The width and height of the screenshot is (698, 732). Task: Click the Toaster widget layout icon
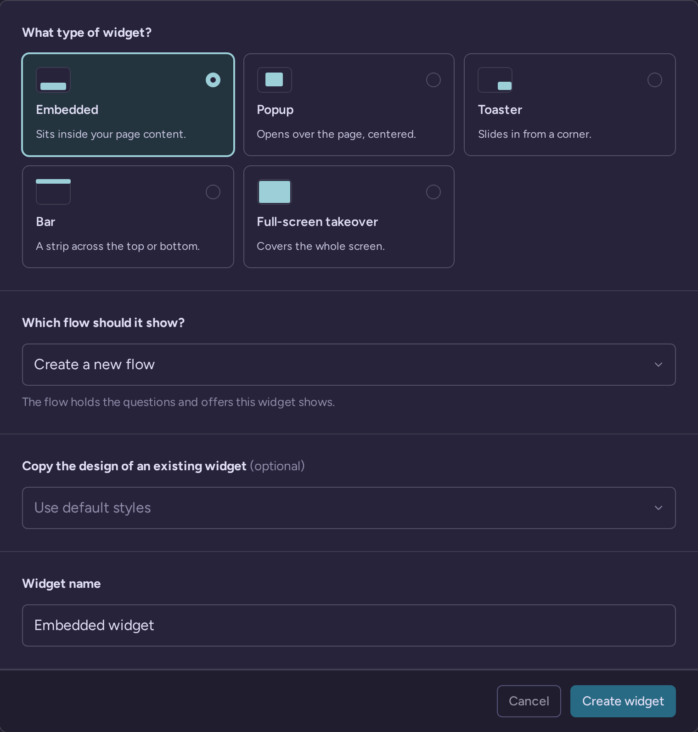pos(495,80)
